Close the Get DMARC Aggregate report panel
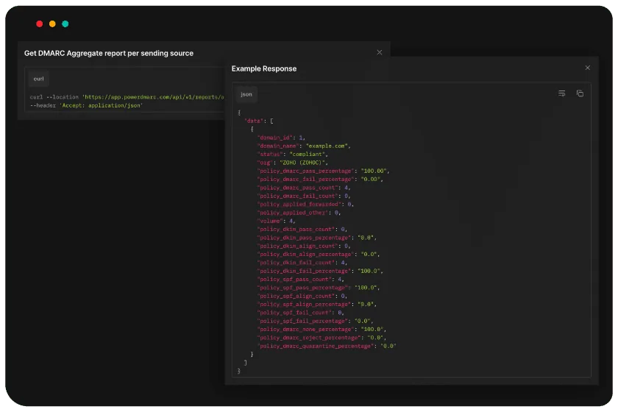 [x=379, y=52]
